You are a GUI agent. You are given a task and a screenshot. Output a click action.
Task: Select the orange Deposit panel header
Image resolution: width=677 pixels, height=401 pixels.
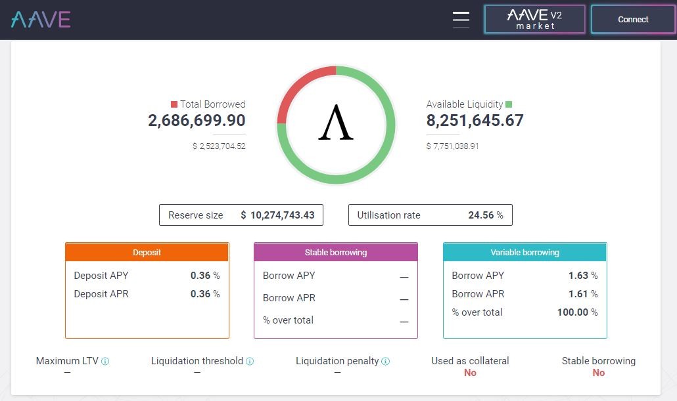click(x=147, y=252)
